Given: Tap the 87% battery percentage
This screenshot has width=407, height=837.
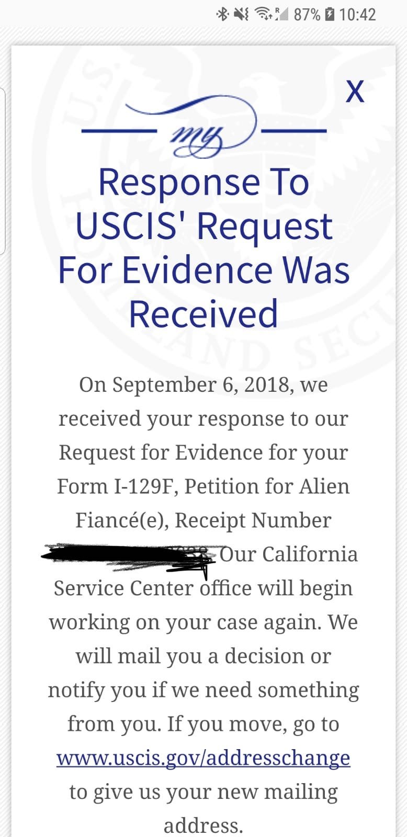Looking at the screenshot, I should 307,14.
